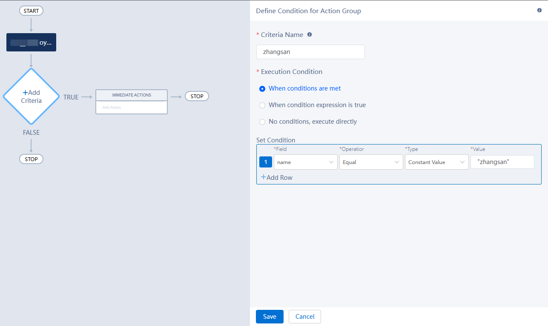The height and width of the screenshot is (326, 548).
Task: Click the STOP node below FALSE
Action: click(x=31, y=159)
